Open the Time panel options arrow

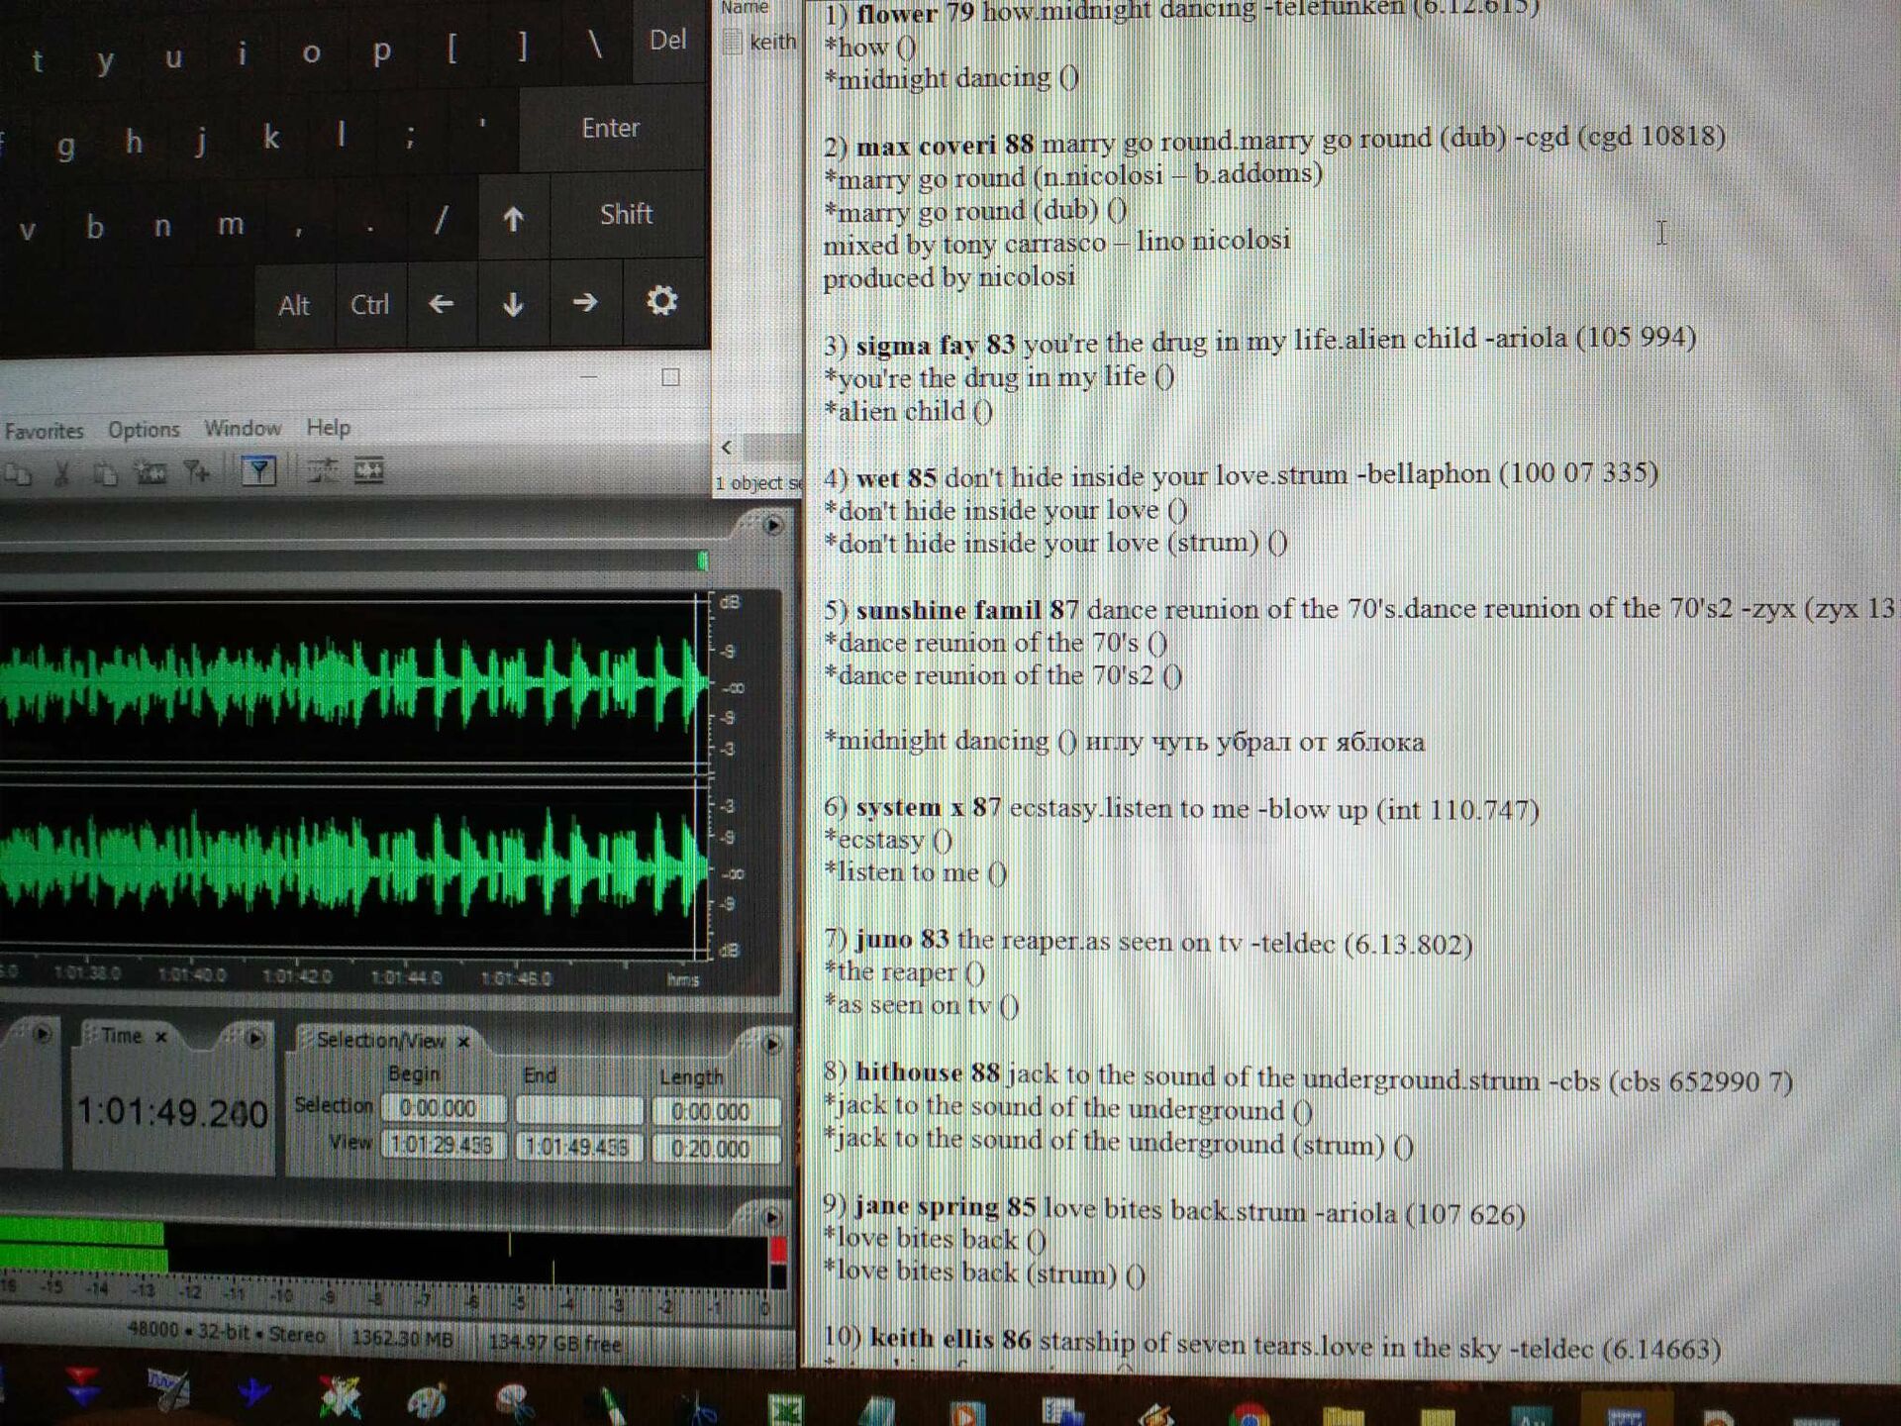tap(254, 1037)
